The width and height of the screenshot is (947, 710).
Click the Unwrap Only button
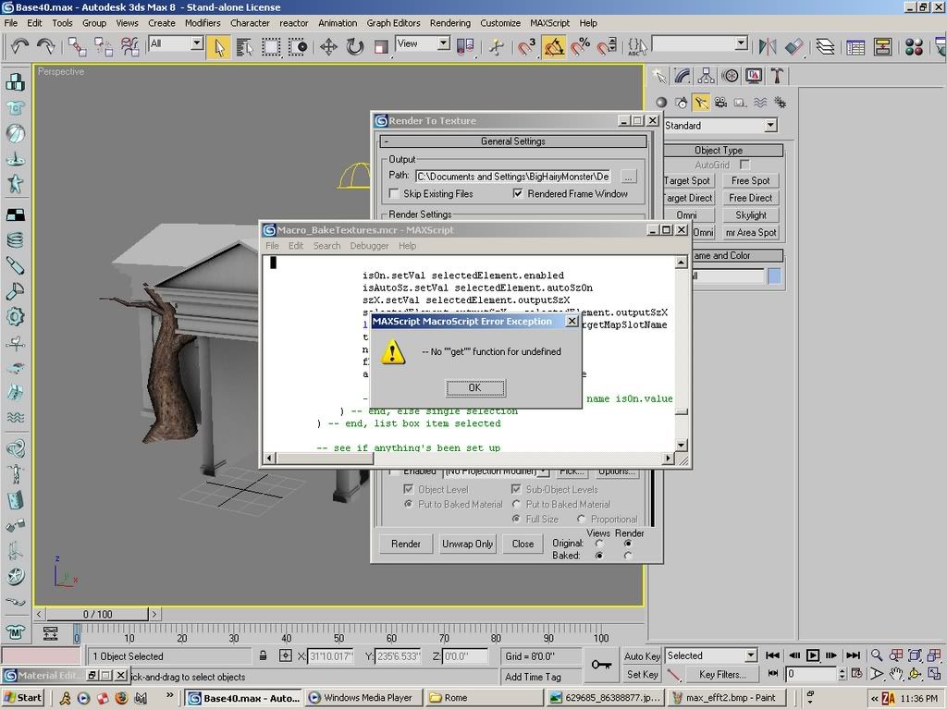click(x=467, y=544)
